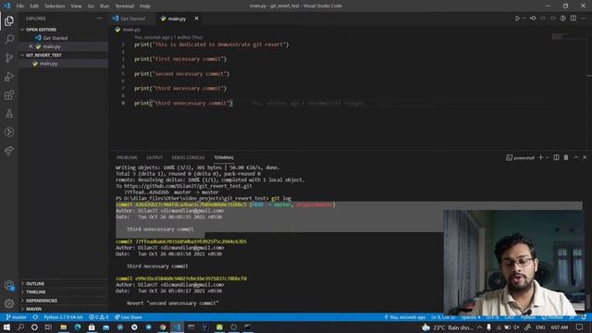Close the main.py editor tab
Screen dimensions: 592x333
click(196, 18)
